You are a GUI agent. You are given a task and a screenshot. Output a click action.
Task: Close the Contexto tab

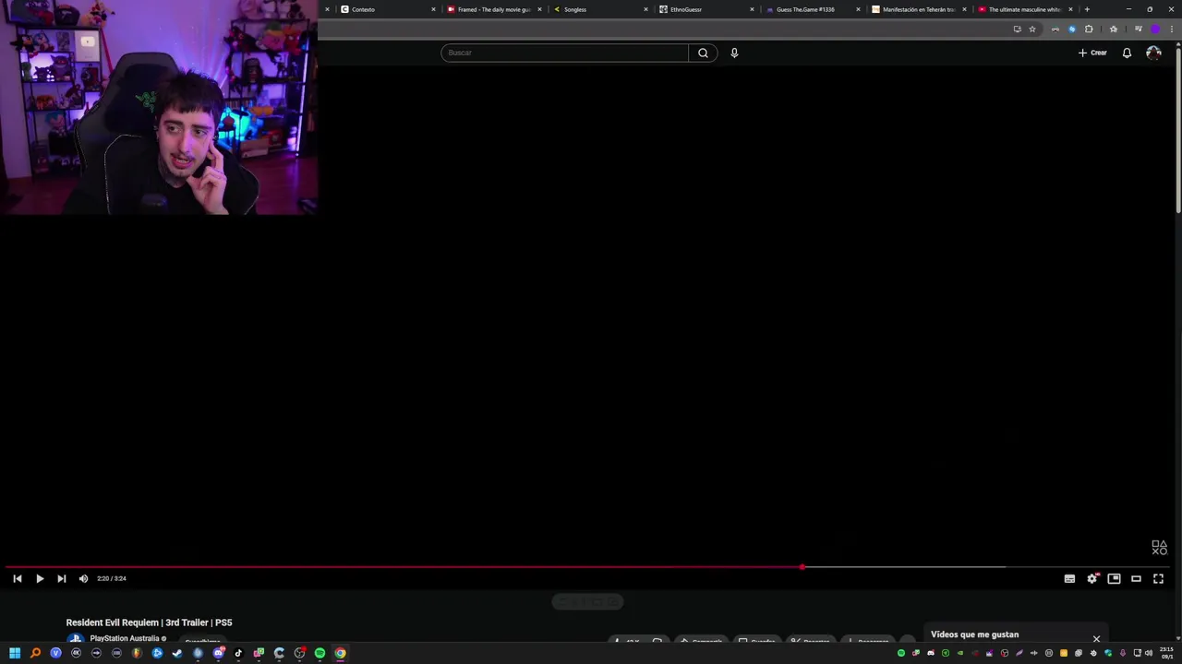433,9
